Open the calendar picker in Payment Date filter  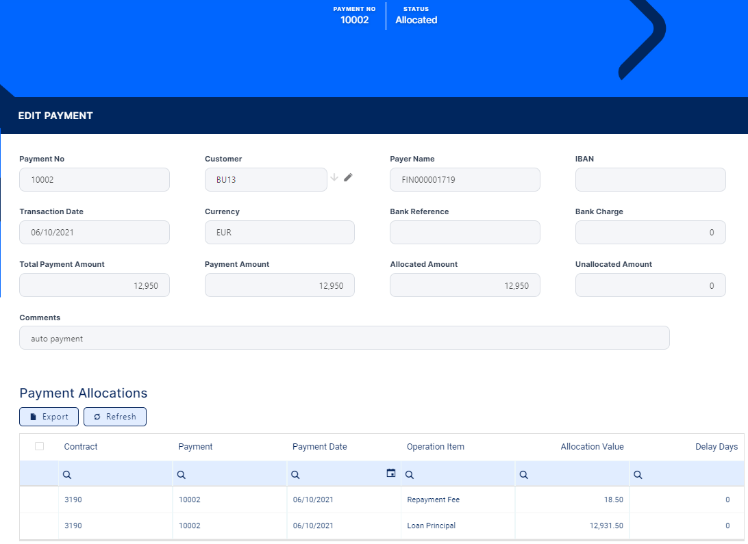tap(391, 473)
